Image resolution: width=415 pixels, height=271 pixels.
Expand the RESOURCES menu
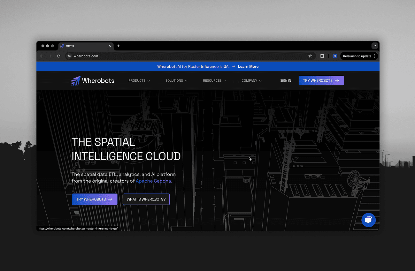[214, 80]
